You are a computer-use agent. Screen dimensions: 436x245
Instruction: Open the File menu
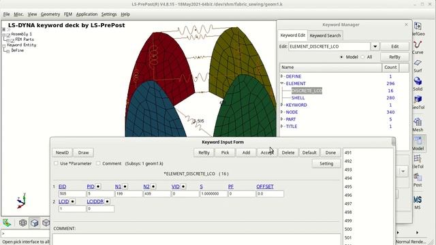point(6,14)
